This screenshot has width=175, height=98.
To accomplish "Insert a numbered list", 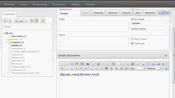I will (x=97, y=68).
